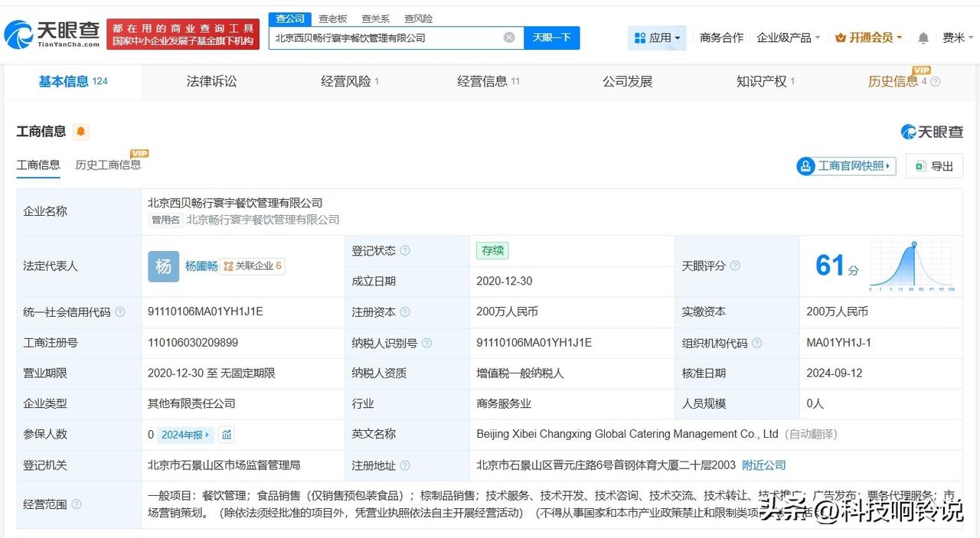Click the help icon beside 注册地址
Viewport: 980px width, 538px height.
point(405,465)
